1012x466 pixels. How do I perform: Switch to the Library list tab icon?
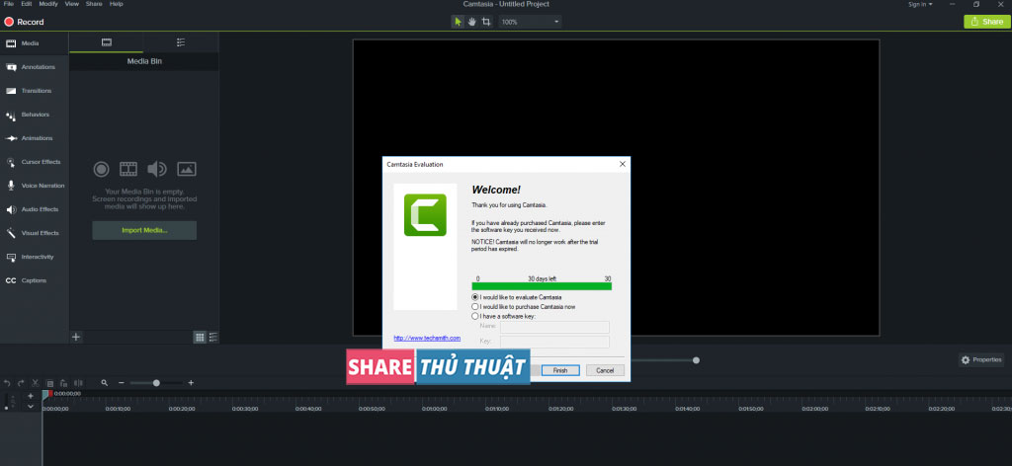point(181,42)
